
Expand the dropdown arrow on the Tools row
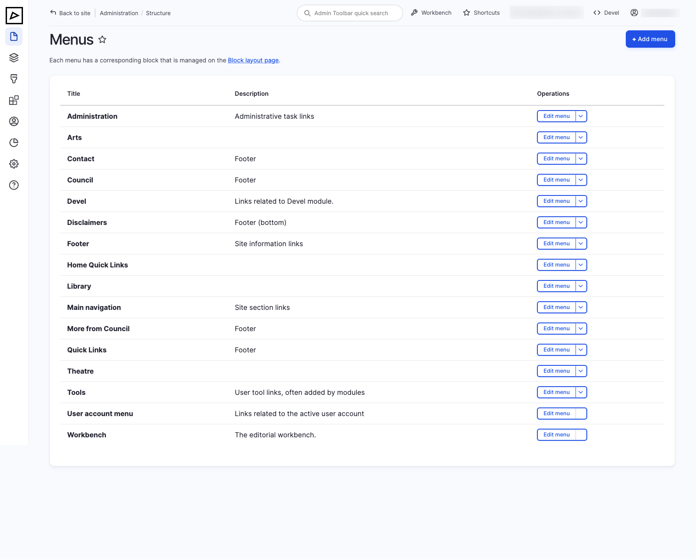[581, 392]
